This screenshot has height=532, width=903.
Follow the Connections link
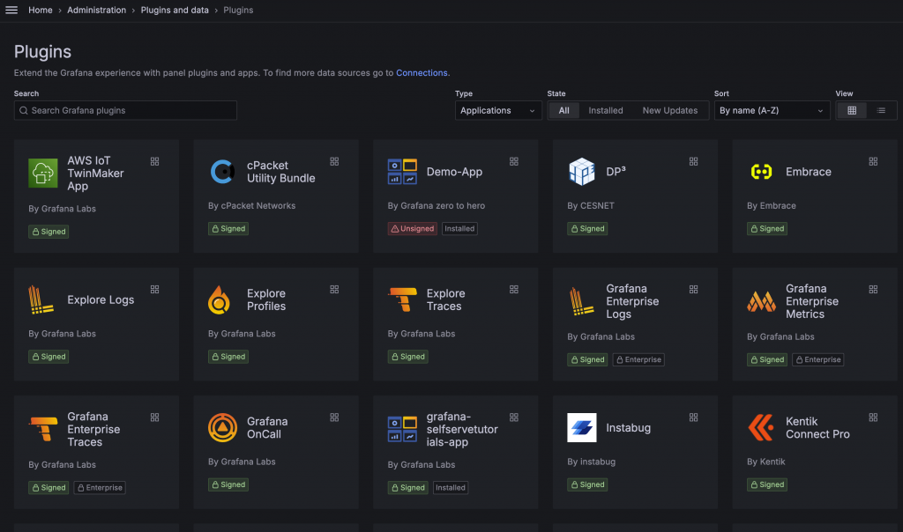422,72
